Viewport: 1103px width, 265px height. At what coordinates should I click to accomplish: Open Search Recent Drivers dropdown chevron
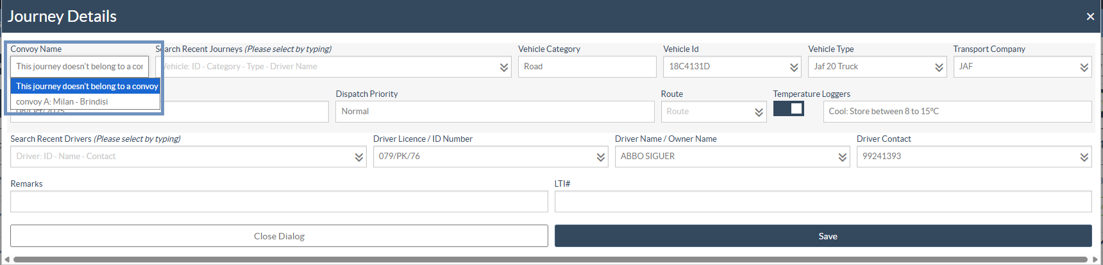click(359, 157)
